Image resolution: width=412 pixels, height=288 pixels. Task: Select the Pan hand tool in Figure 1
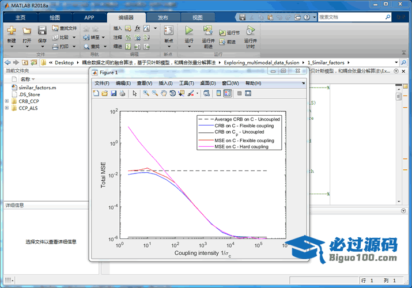164,93
